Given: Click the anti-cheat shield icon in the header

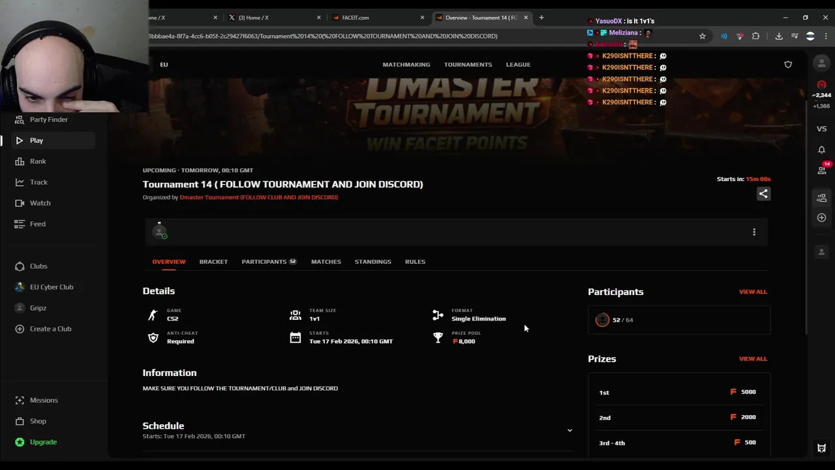Looking at the screenshot, I should tap(788, 65).
